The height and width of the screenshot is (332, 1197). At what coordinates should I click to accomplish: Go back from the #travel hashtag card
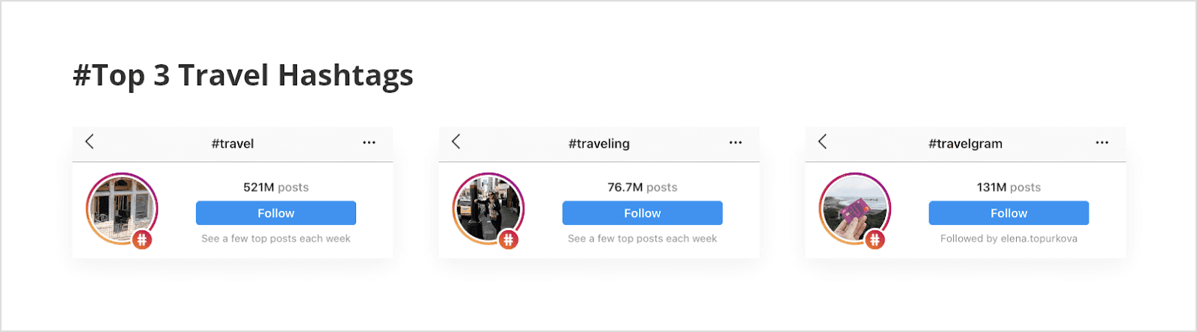89,141
